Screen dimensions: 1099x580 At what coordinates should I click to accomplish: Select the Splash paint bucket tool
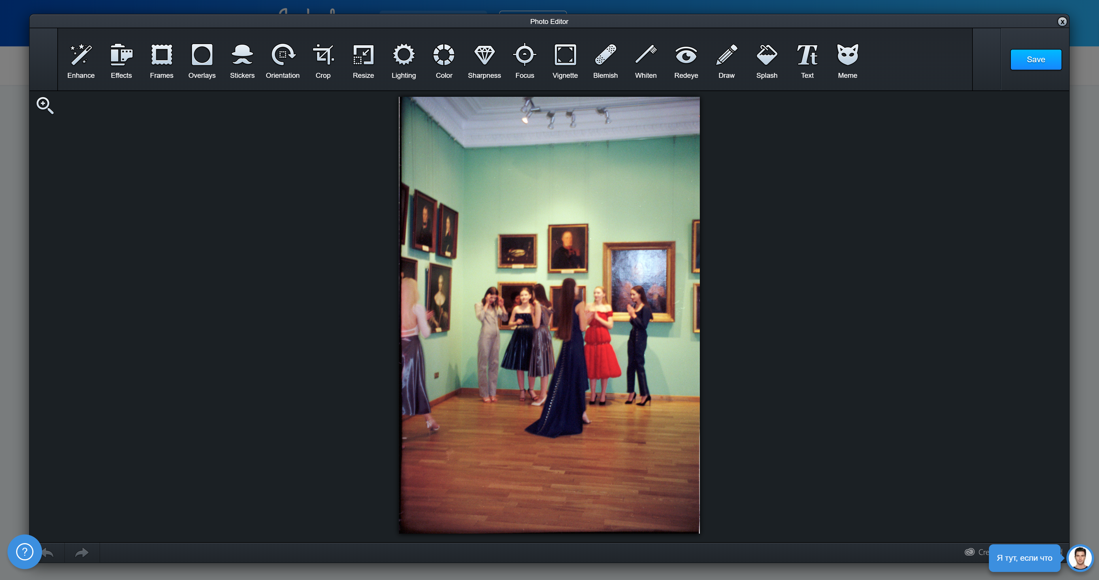(x=767, y=61)
